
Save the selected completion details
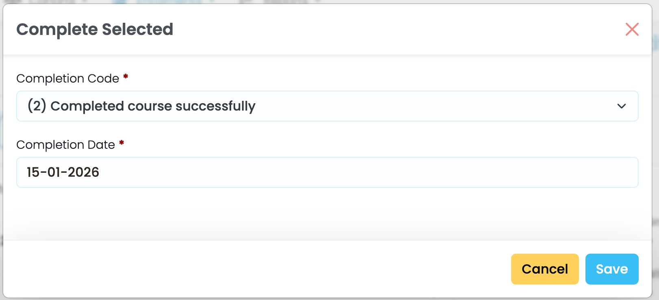pyautogui.click(x=611, y=269)
